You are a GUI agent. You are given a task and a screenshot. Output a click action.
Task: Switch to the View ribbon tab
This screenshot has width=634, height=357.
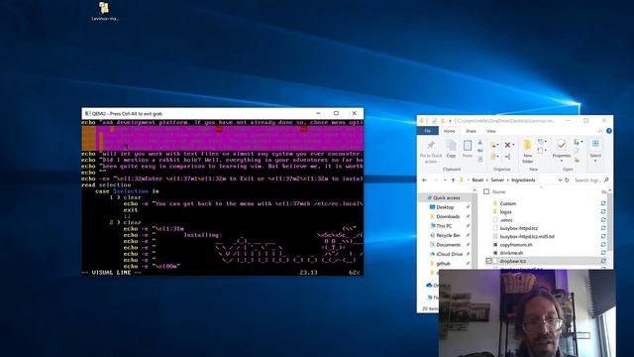coord(491,131)
